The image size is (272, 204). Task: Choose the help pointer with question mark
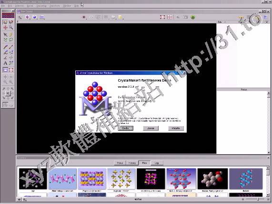pos(11,22)
